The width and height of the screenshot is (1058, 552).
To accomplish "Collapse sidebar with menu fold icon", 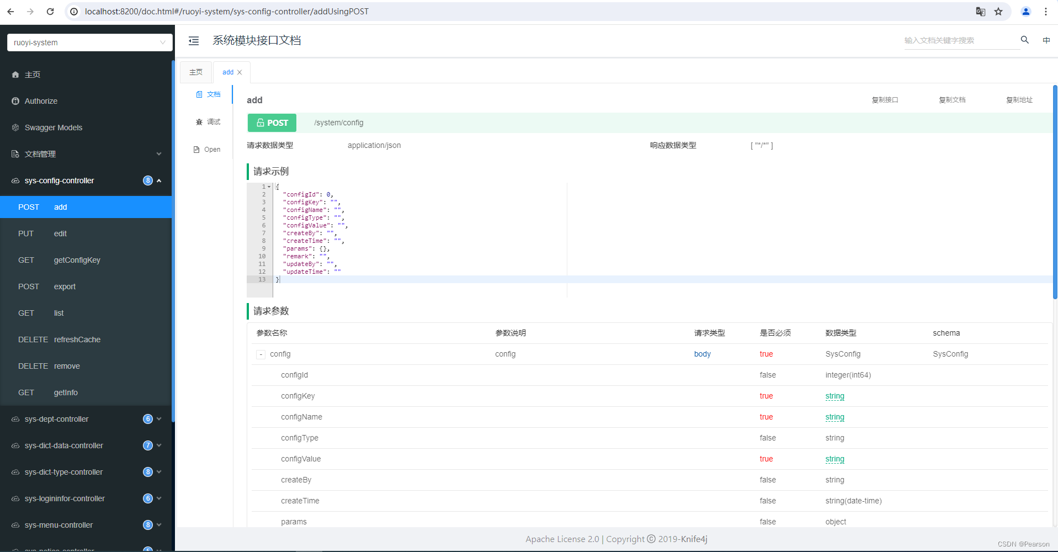I will point(194,41).
